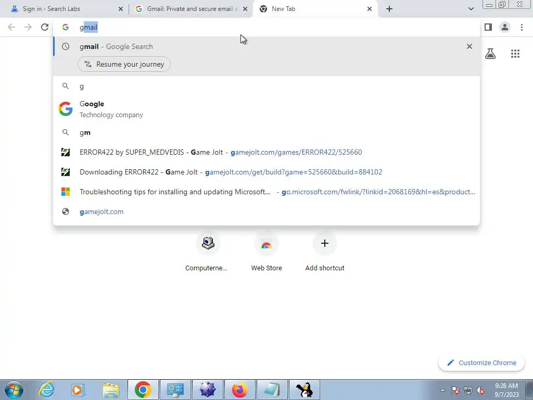Close the Gmail tab
The width and height of the screenshot is (533, 400).
[245, 9]
